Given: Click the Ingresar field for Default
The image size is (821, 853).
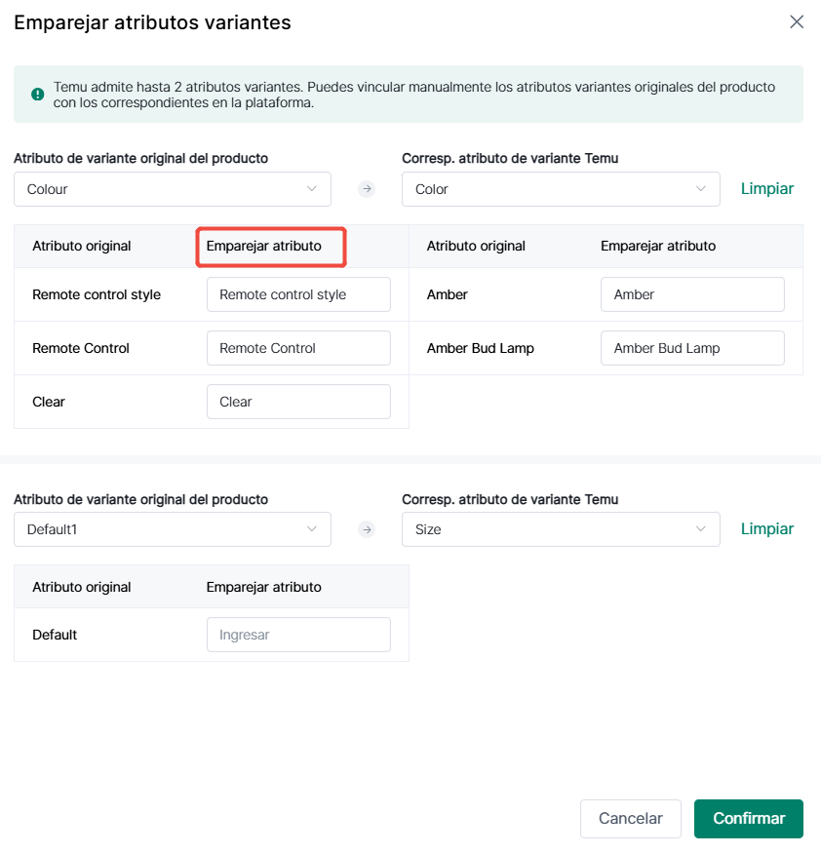Looking at the screenshot, I should (x=298, y=635).
